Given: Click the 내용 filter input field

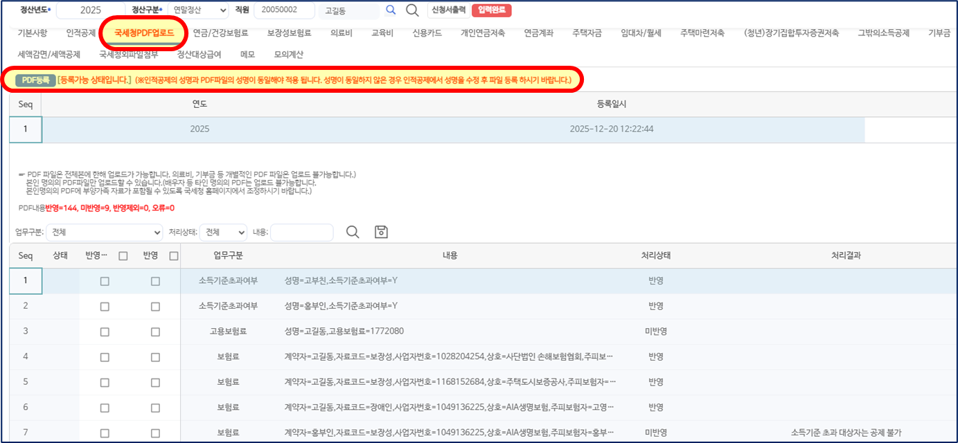Looking at the screenshot, I should pos(302,233).
